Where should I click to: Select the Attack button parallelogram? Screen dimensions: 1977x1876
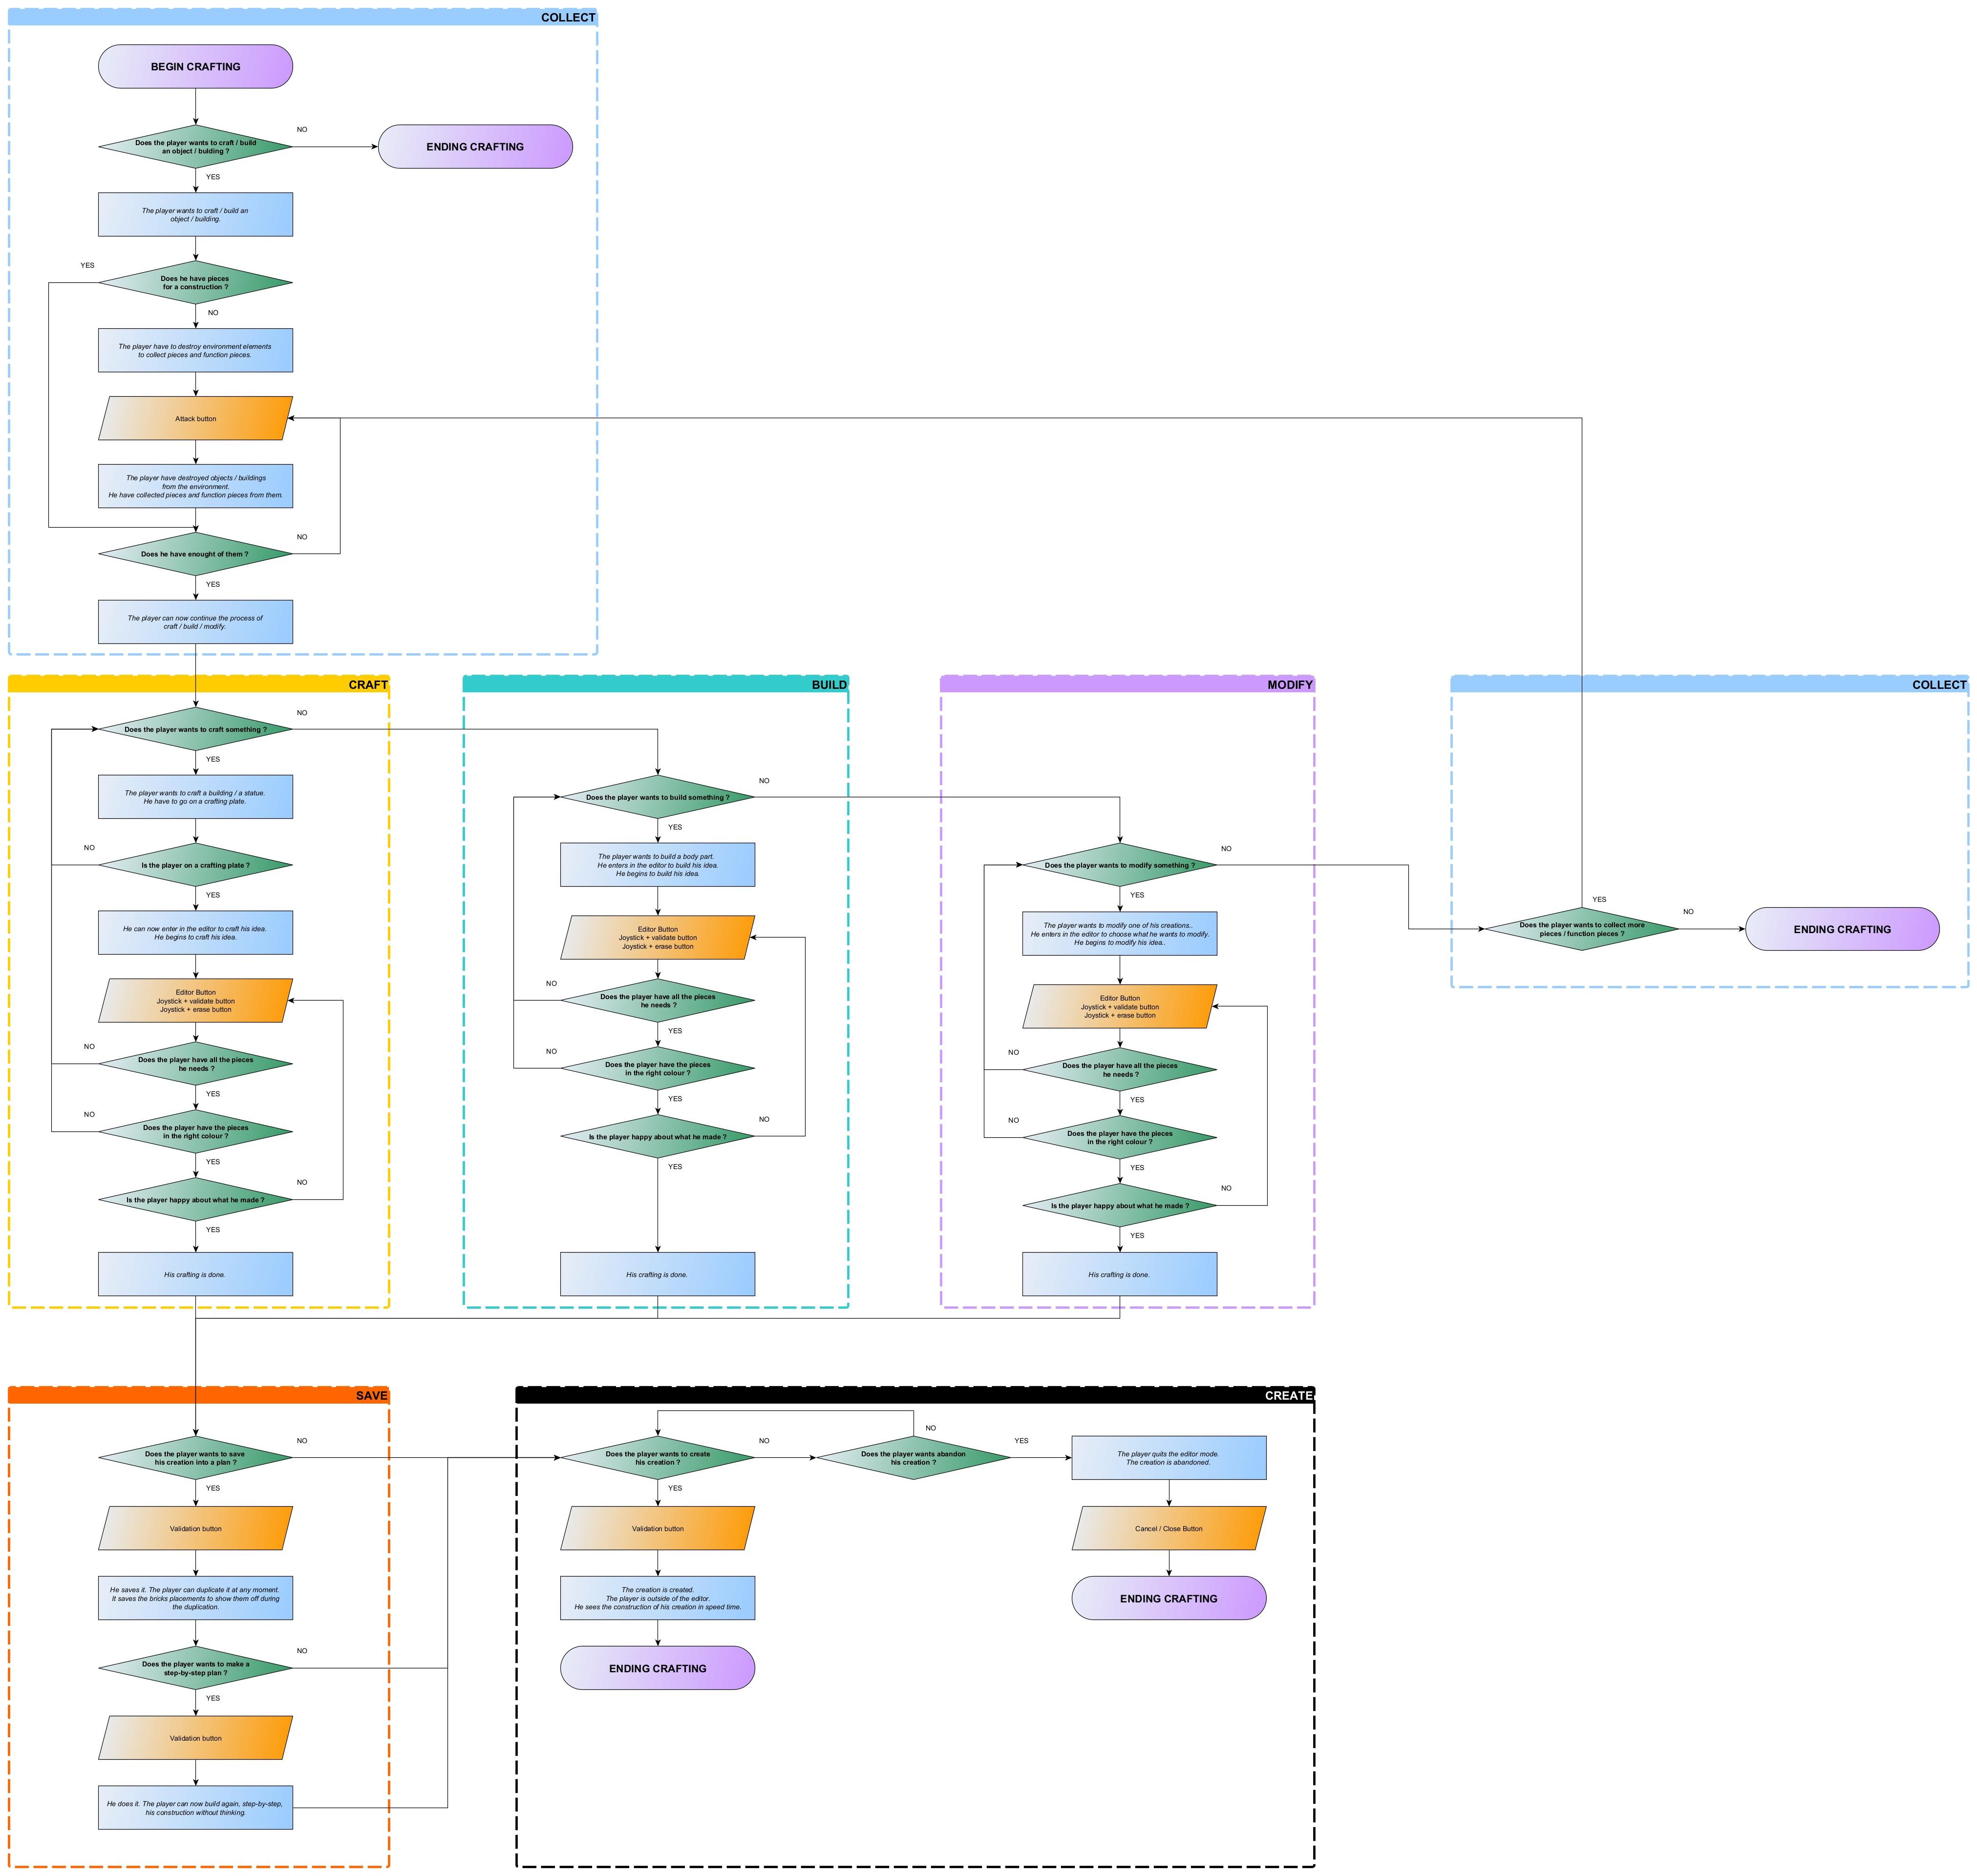195,419
